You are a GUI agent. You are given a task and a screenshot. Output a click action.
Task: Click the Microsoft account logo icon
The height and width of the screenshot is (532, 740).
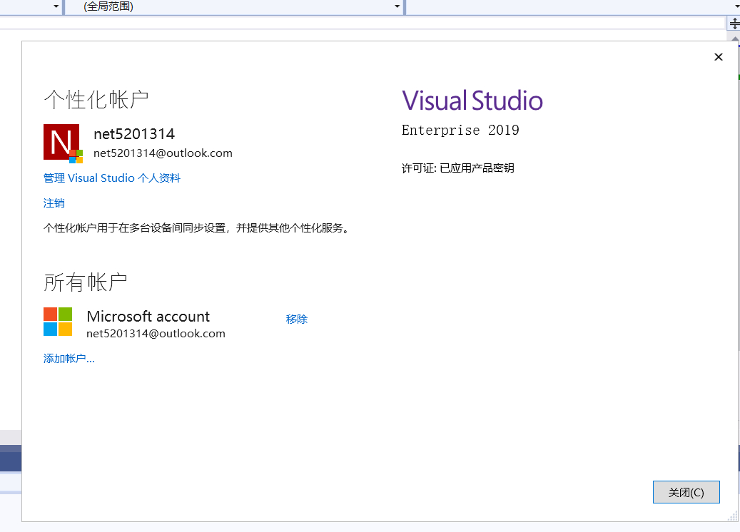tap(58, 322)
